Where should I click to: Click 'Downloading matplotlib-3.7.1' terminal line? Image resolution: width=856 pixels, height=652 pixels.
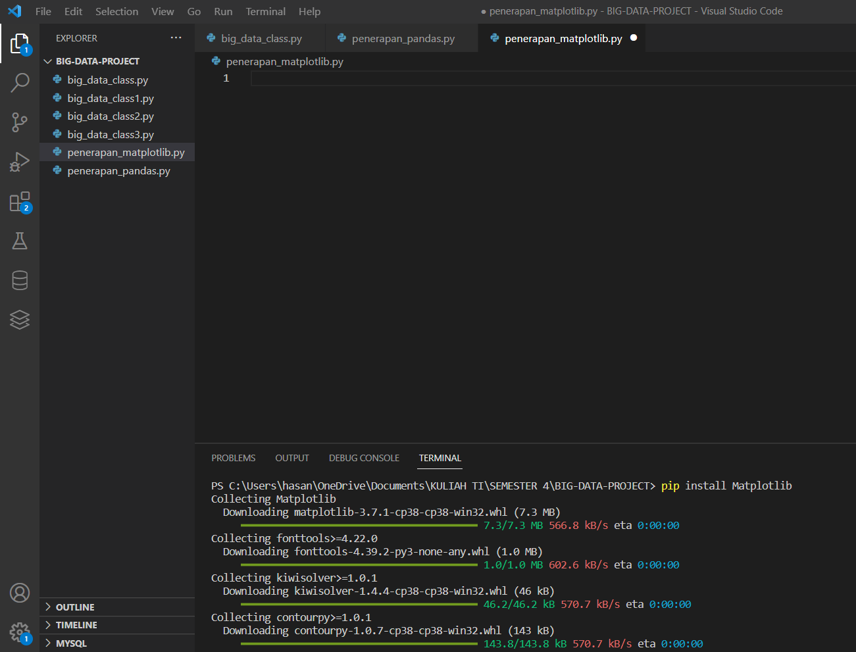click(x=391, y=512)
